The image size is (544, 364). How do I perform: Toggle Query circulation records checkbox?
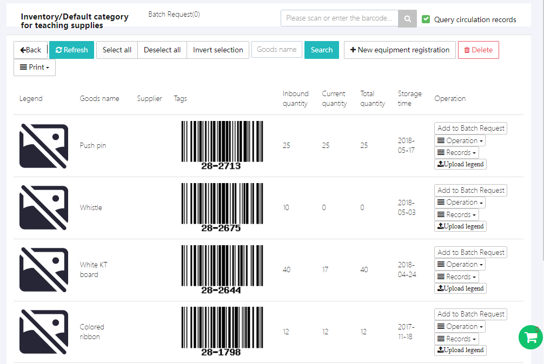[x=426, y=19]
